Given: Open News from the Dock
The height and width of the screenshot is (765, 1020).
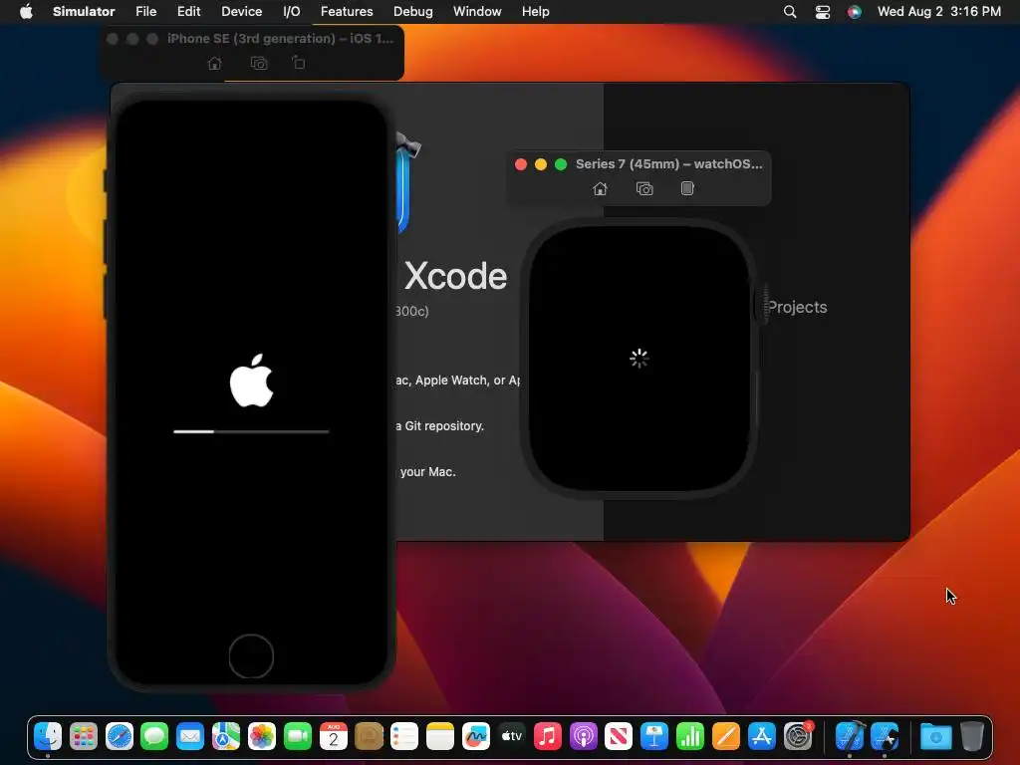Looking at the screenshot, I should tap(618, 736).
